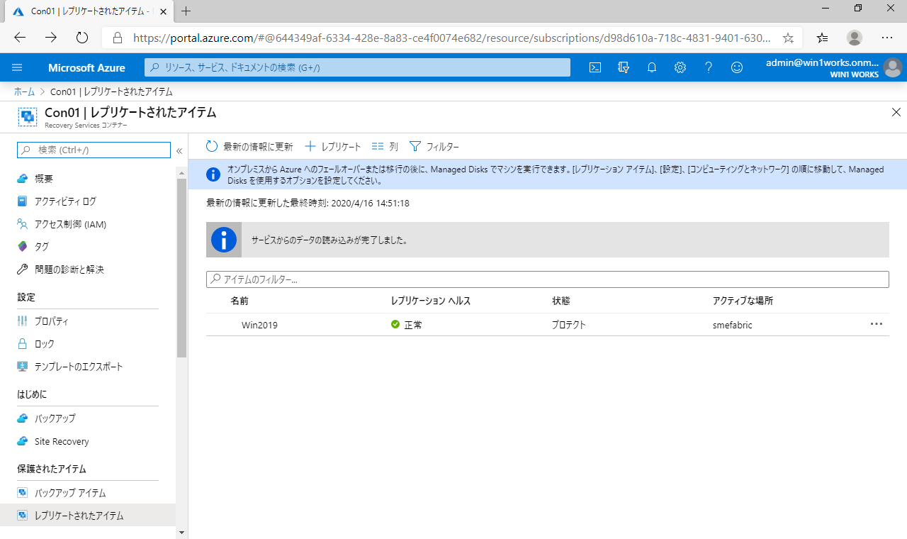Click the Con01 resource icon in header
This screenshot has height=539, width=907.
27,116
